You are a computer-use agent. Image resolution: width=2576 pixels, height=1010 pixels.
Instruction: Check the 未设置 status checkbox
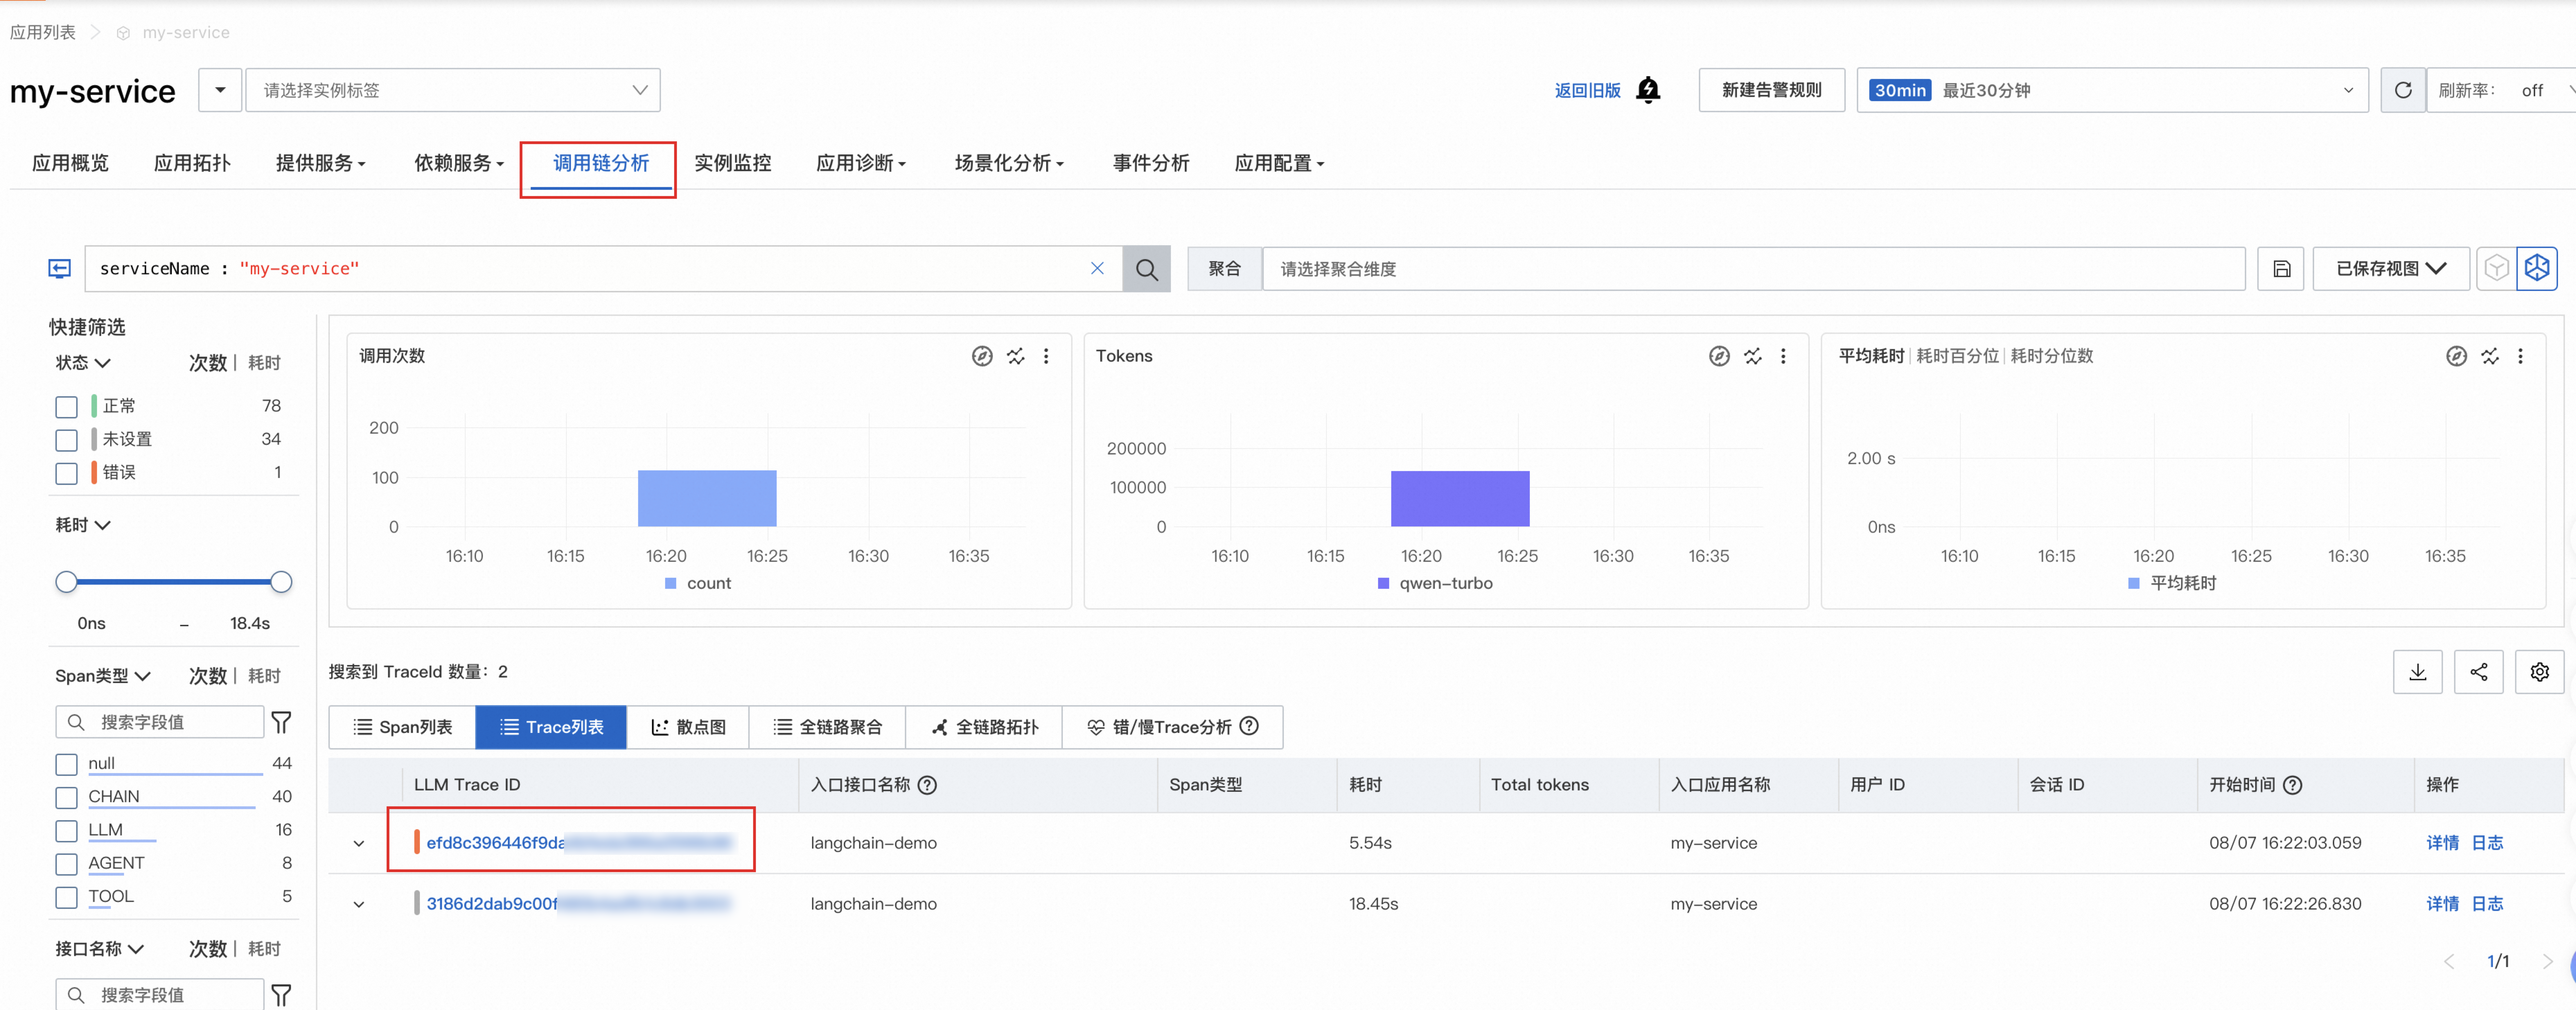click(66, 440)
